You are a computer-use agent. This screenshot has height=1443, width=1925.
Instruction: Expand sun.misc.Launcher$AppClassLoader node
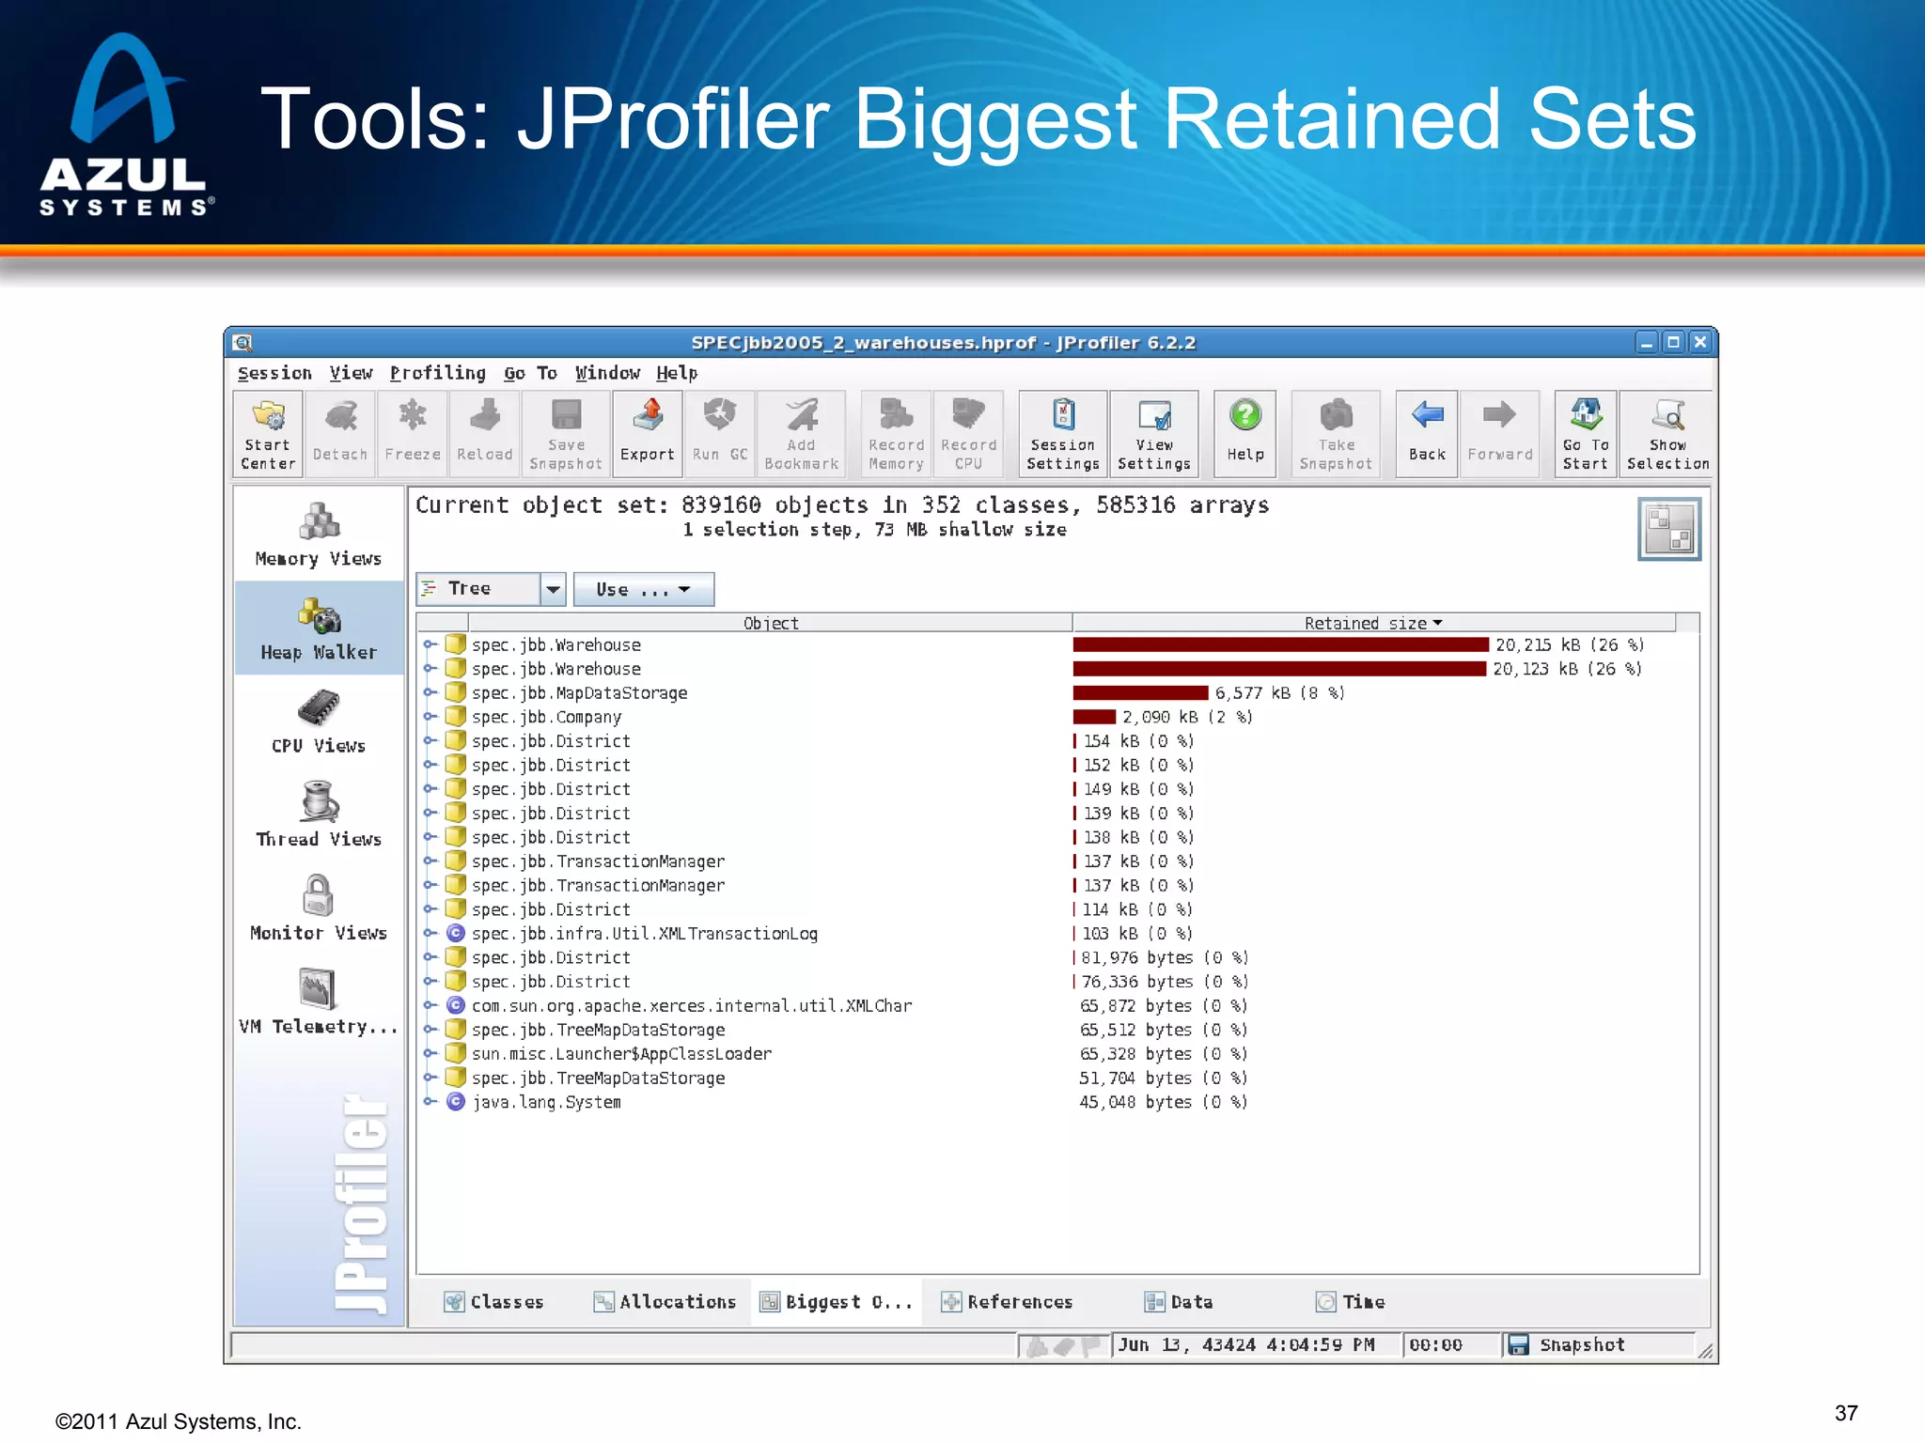430,1053
